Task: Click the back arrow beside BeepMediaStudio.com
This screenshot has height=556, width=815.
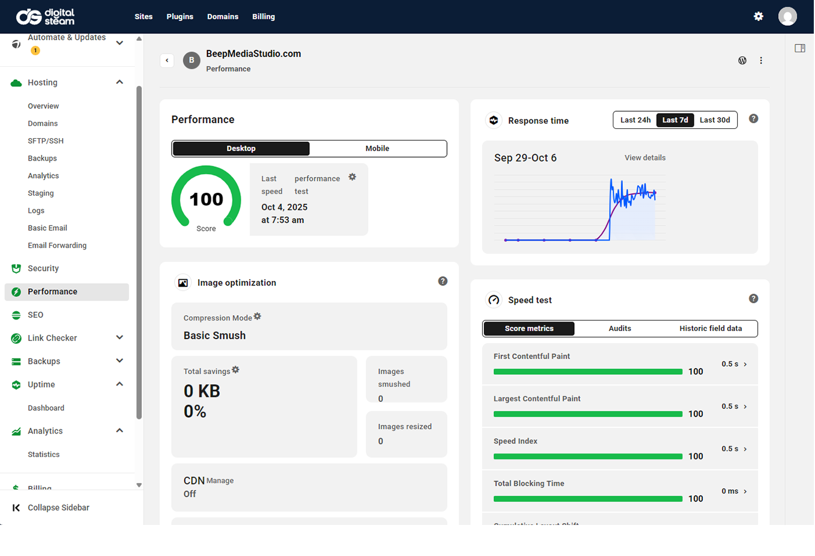Action: coord(167,60)
